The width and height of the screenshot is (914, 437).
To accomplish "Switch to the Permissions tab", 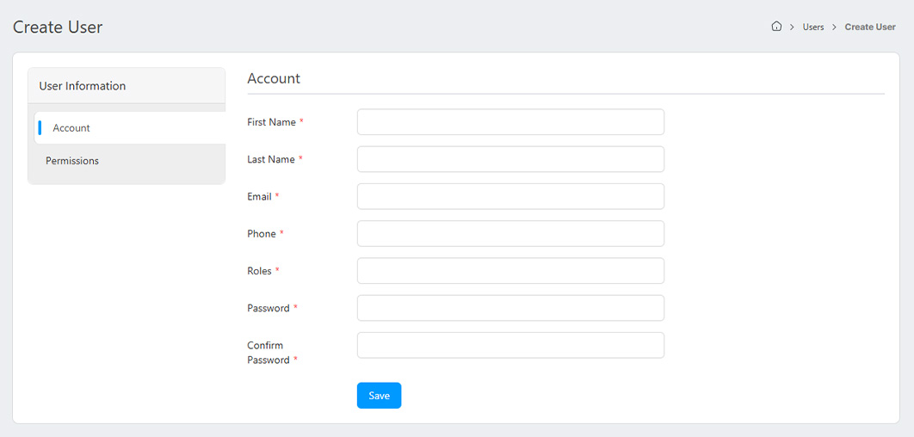I will pyautogui.click(x=72, y=161).
